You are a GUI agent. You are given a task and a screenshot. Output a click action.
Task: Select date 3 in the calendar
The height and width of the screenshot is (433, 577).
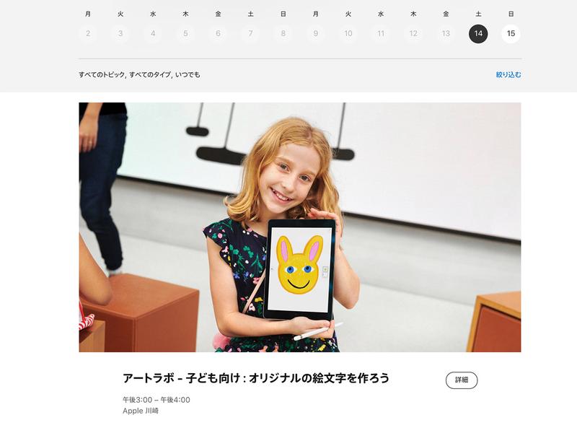pyautogui.click(x=120, y=33)
